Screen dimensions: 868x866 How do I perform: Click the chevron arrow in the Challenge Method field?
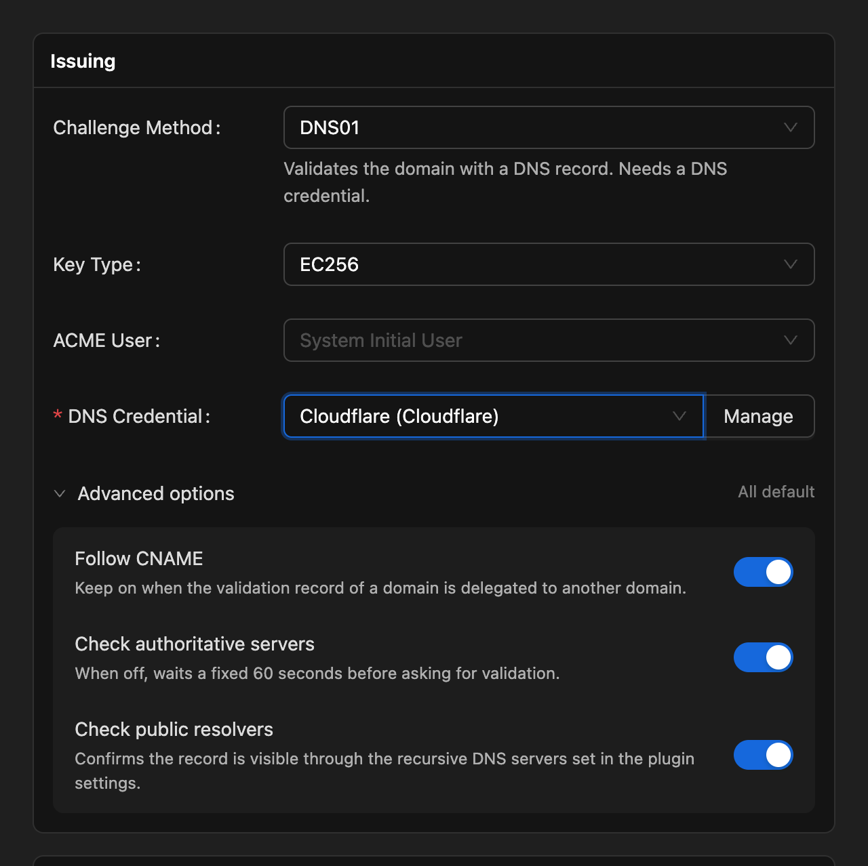click(790, 127)
